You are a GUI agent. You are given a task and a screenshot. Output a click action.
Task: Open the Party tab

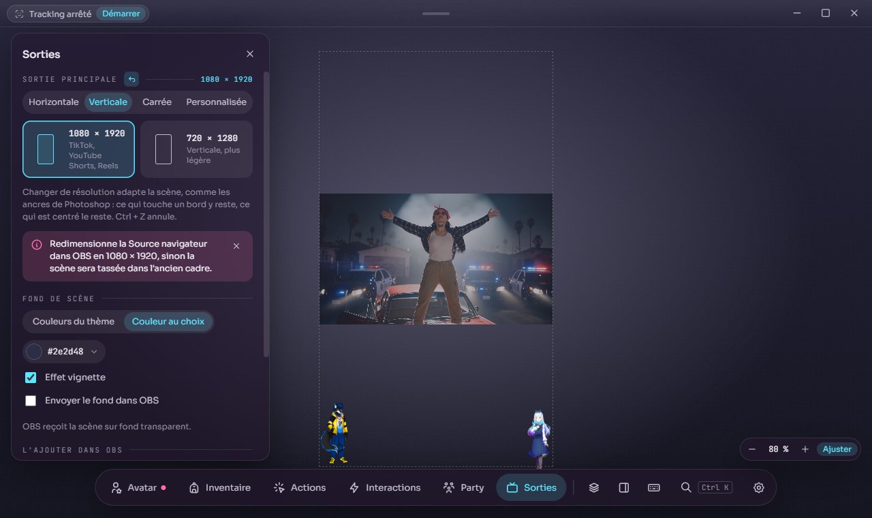click(463, 487)
